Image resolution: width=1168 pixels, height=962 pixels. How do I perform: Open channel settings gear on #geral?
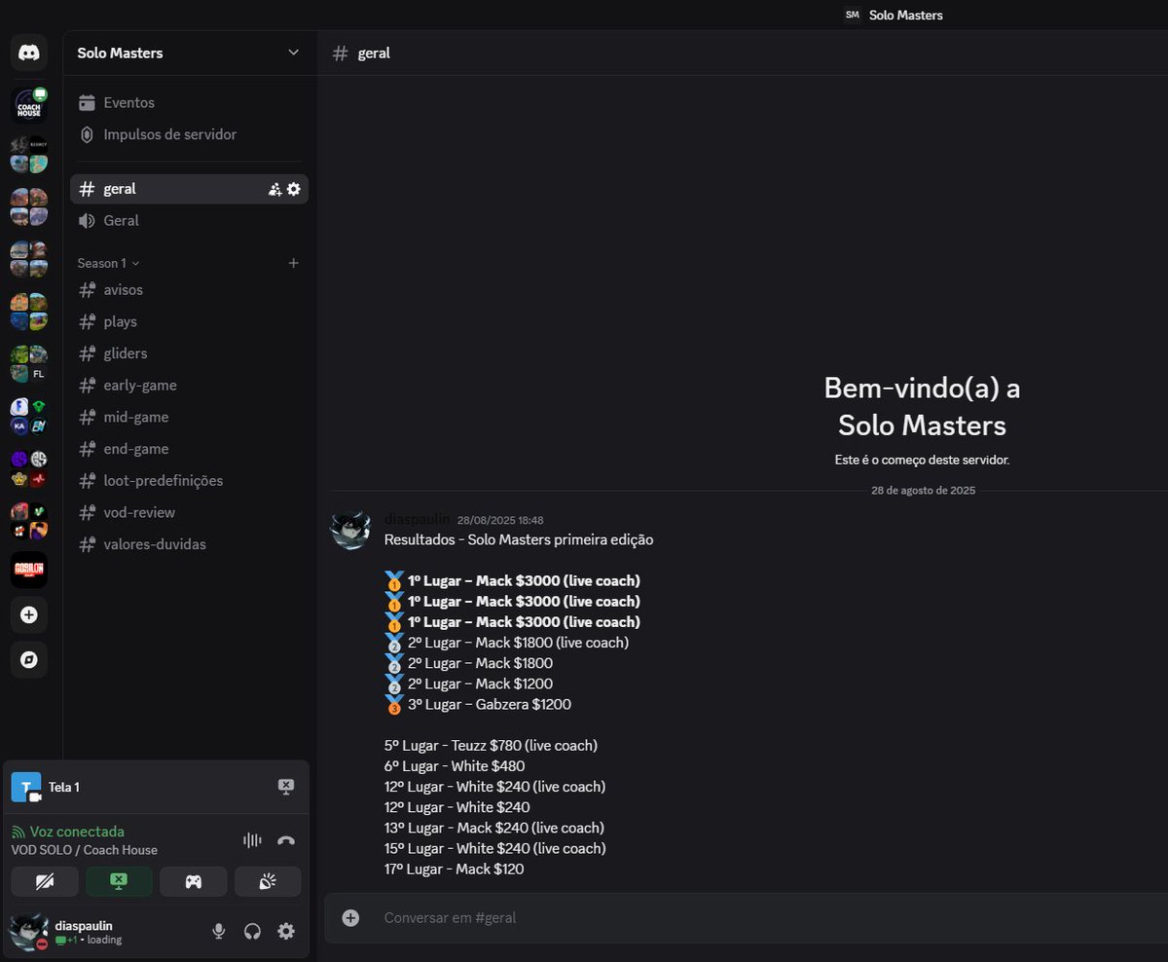pyautogui.click(x=294, y=189)
